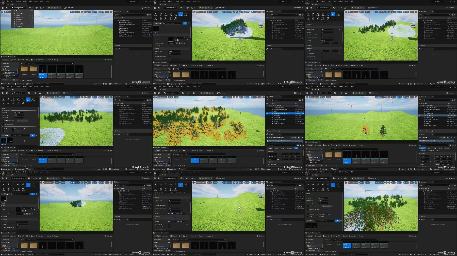Top-left frame: open Cinematics clapperboard toolbar icon

pyautogui.click(x=41, y=8)
